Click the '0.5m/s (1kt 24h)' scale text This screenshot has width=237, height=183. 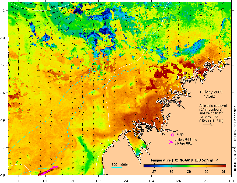coord(211,121)
